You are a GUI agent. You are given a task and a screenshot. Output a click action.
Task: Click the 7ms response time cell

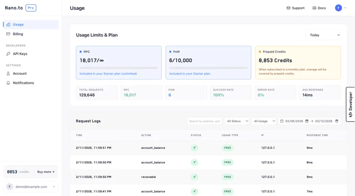pyautogui.click(x=310, y=191)
